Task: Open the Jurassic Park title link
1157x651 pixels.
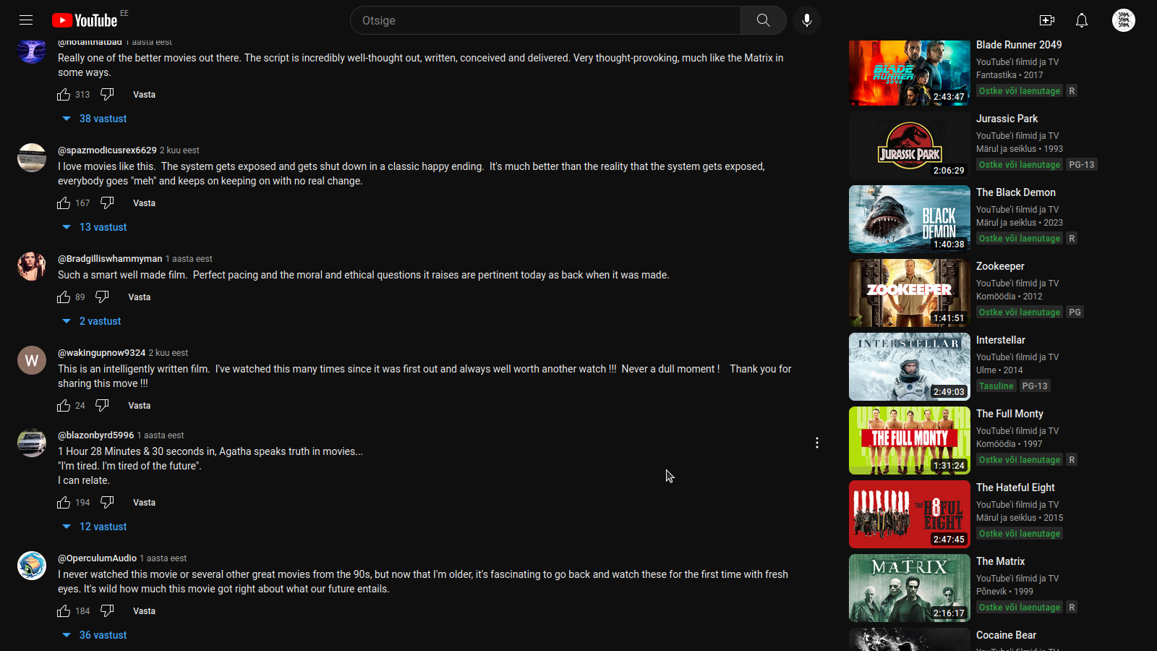Action: click(x=1007, y=119)
